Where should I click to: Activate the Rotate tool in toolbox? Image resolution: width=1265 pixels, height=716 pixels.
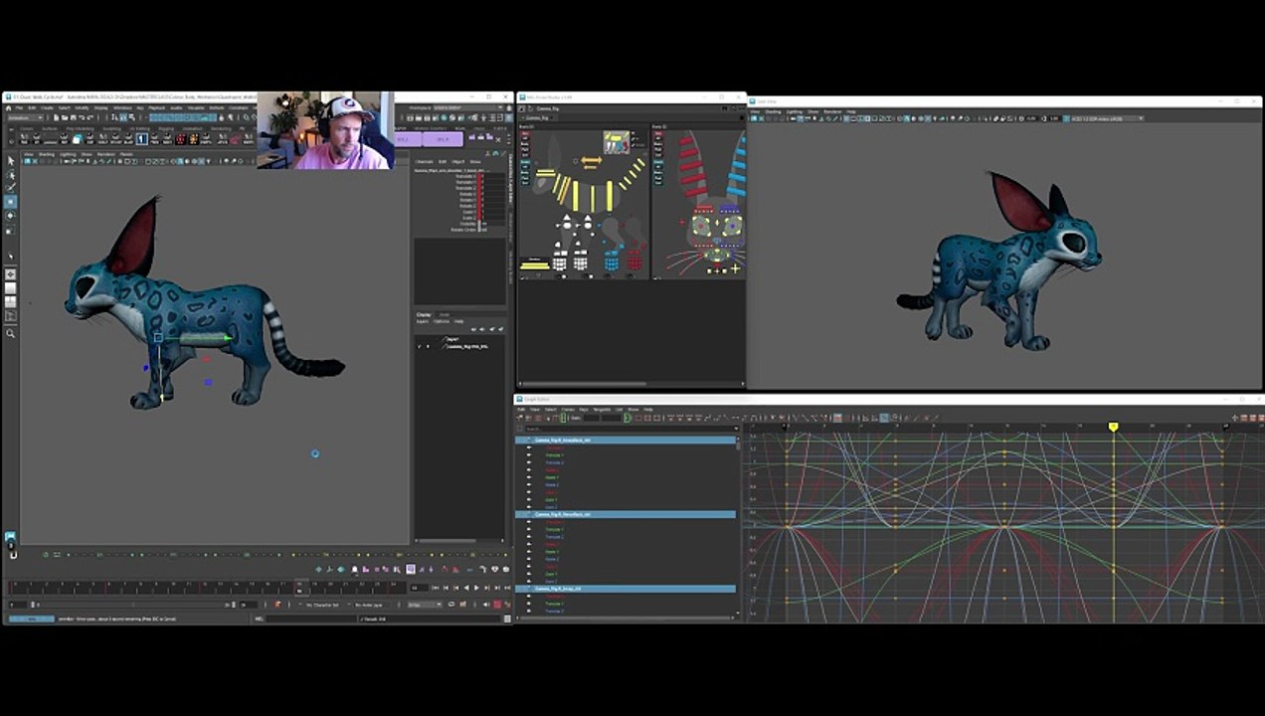pyautogui.click(x=11, y=216)
